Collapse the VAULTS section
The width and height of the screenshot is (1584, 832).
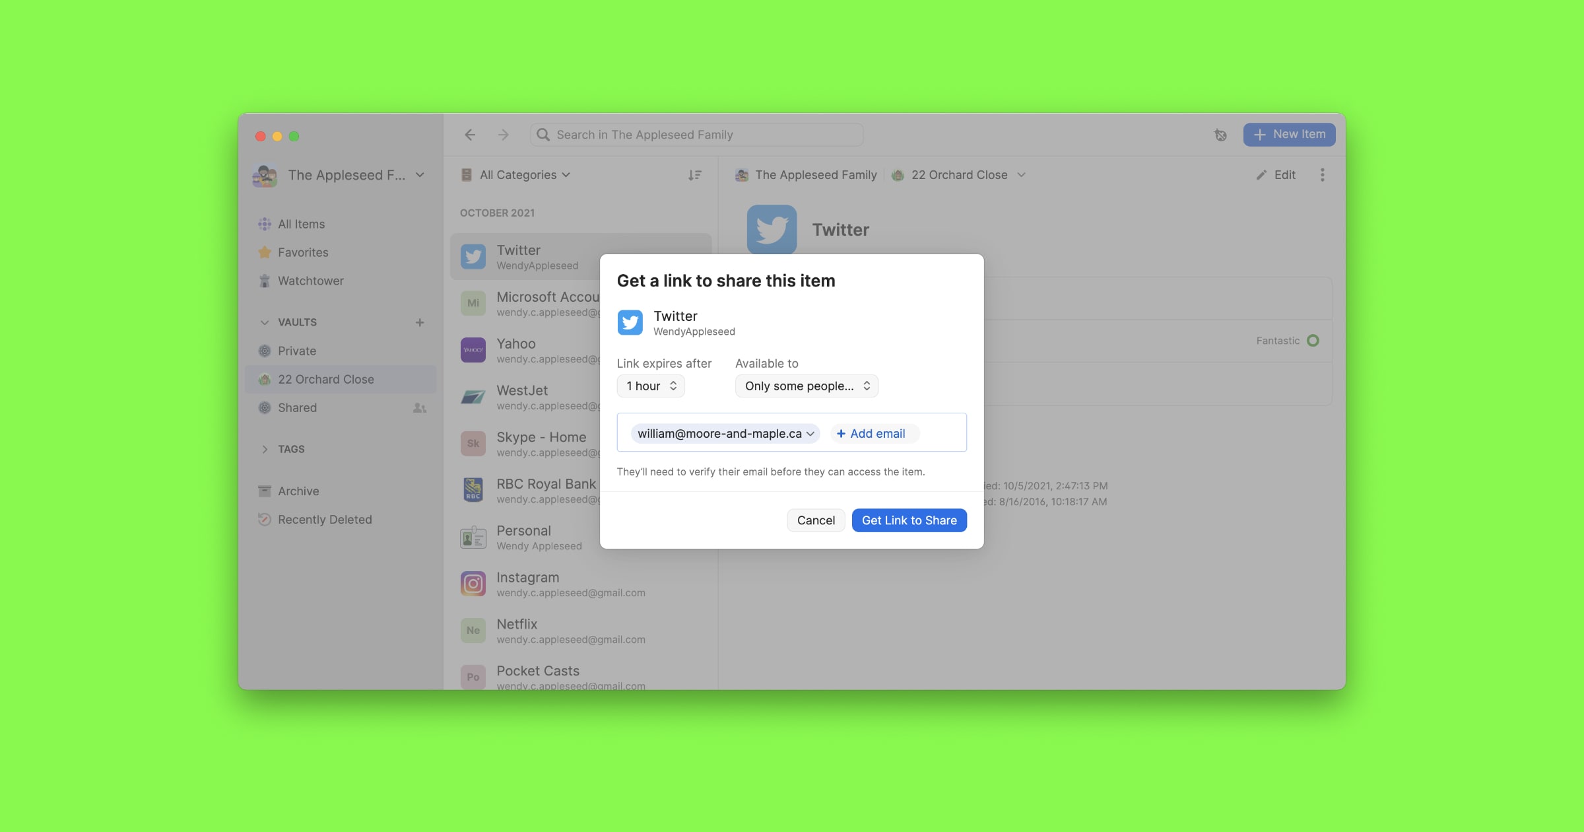click(265, 322)
